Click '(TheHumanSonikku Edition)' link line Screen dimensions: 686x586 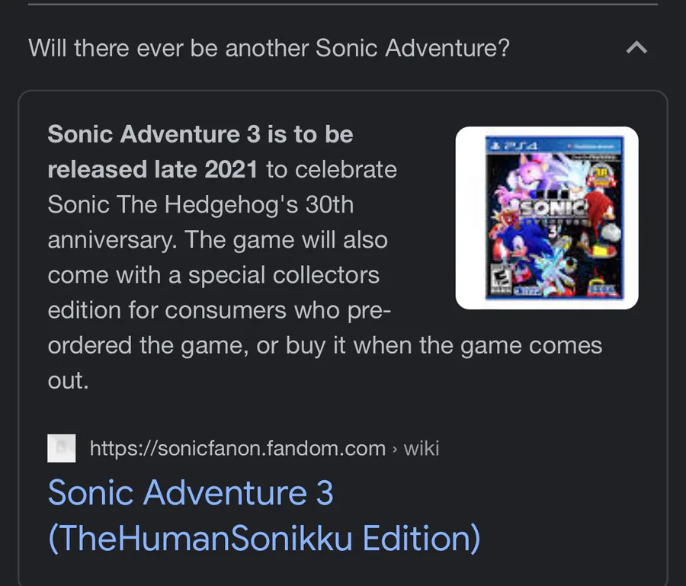(264, 538)
